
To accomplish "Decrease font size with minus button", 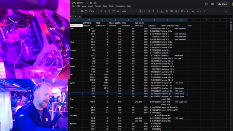I will point(136,11).
